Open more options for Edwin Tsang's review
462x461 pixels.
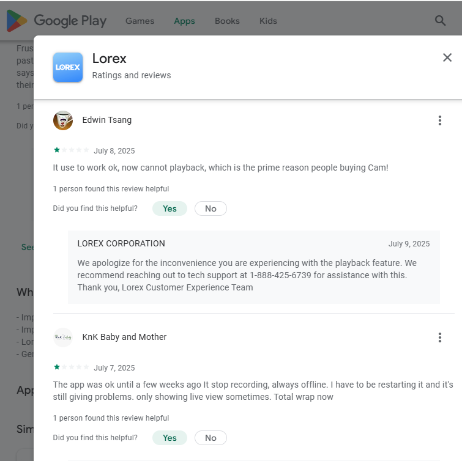(x=439, y=120)
